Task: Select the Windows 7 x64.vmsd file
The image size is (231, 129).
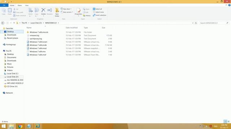Action: coord(38,48)
